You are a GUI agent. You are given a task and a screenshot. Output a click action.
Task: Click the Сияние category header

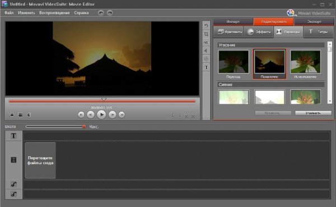coord(271,84)
